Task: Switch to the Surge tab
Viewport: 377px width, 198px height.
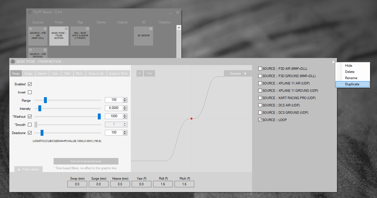Action: (28, 74)
